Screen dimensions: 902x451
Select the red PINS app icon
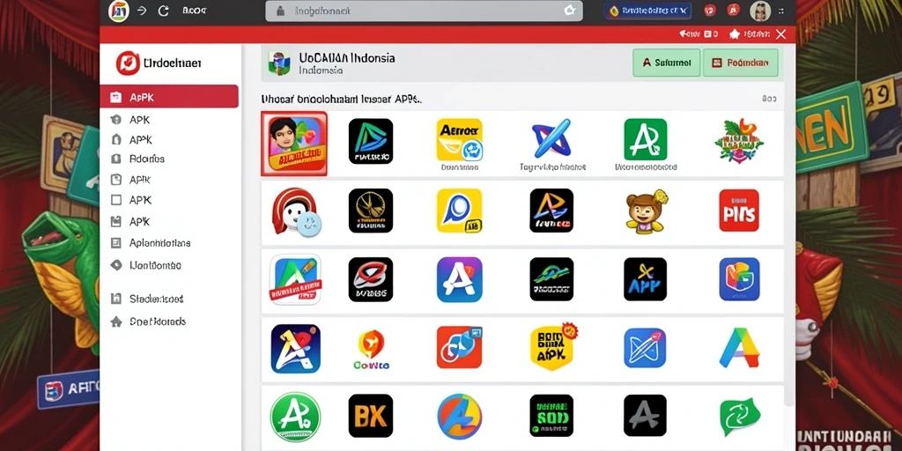coord(739,211)
